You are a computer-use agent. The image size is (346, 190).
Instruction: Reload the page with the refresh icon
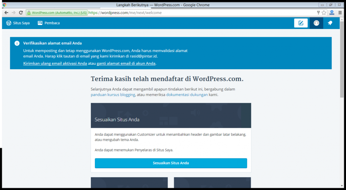(x=21, y=12)
